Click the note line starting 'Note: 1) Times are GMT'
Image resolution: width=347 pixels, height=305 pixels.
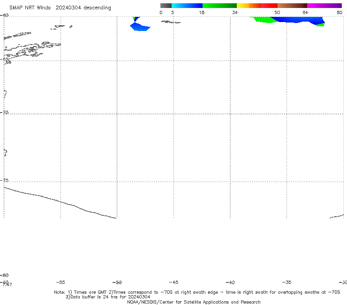pyautogui.click(x=197, y=292)
